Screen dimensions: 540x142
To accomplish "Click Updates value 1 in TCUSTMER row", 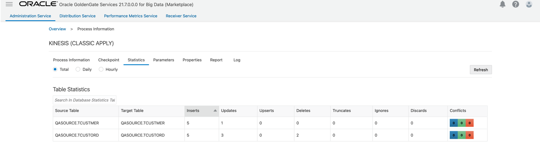I will point(222,123).
